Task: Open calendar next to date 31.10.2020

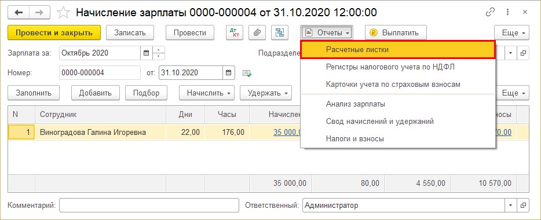Action: point(228,73)
